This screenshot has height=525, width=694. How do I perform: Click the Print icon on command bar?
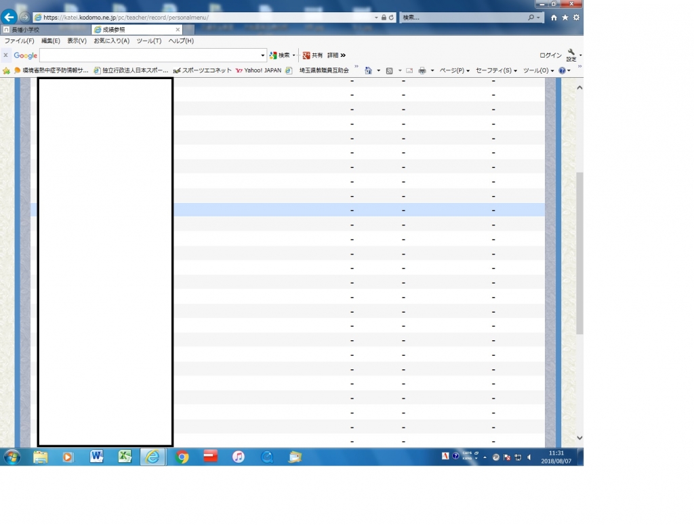pyautogui.click(x=422, y=71)
